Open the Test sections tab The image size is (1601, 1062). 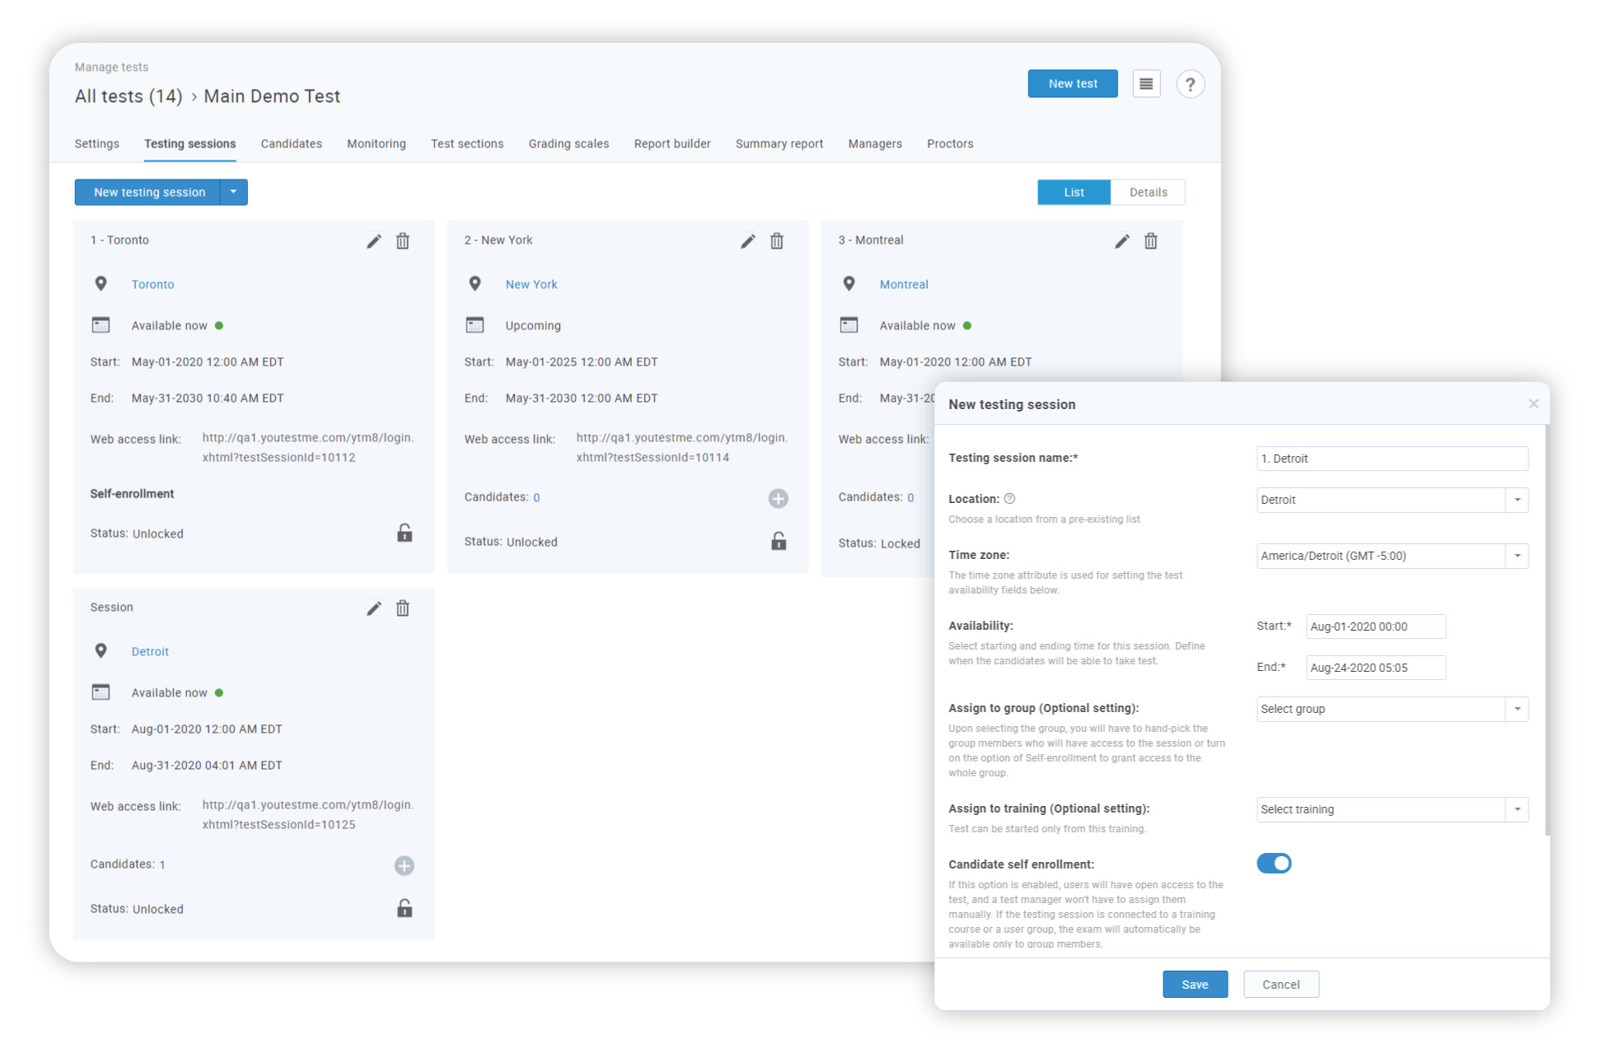click(467, 144)
